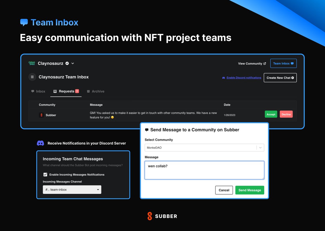Click the Discord logo beside Receive Notifications
Image resolution: width=325 pixels, height=231 pixels.
(40, 143)
